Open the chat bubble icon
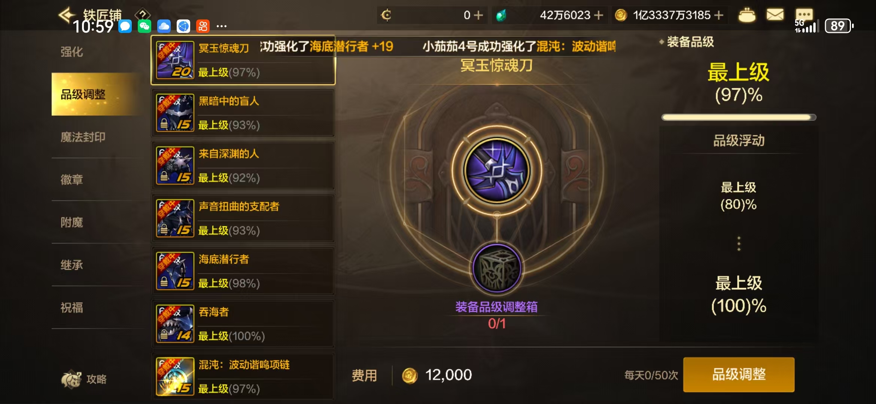 tap(804, 14)
